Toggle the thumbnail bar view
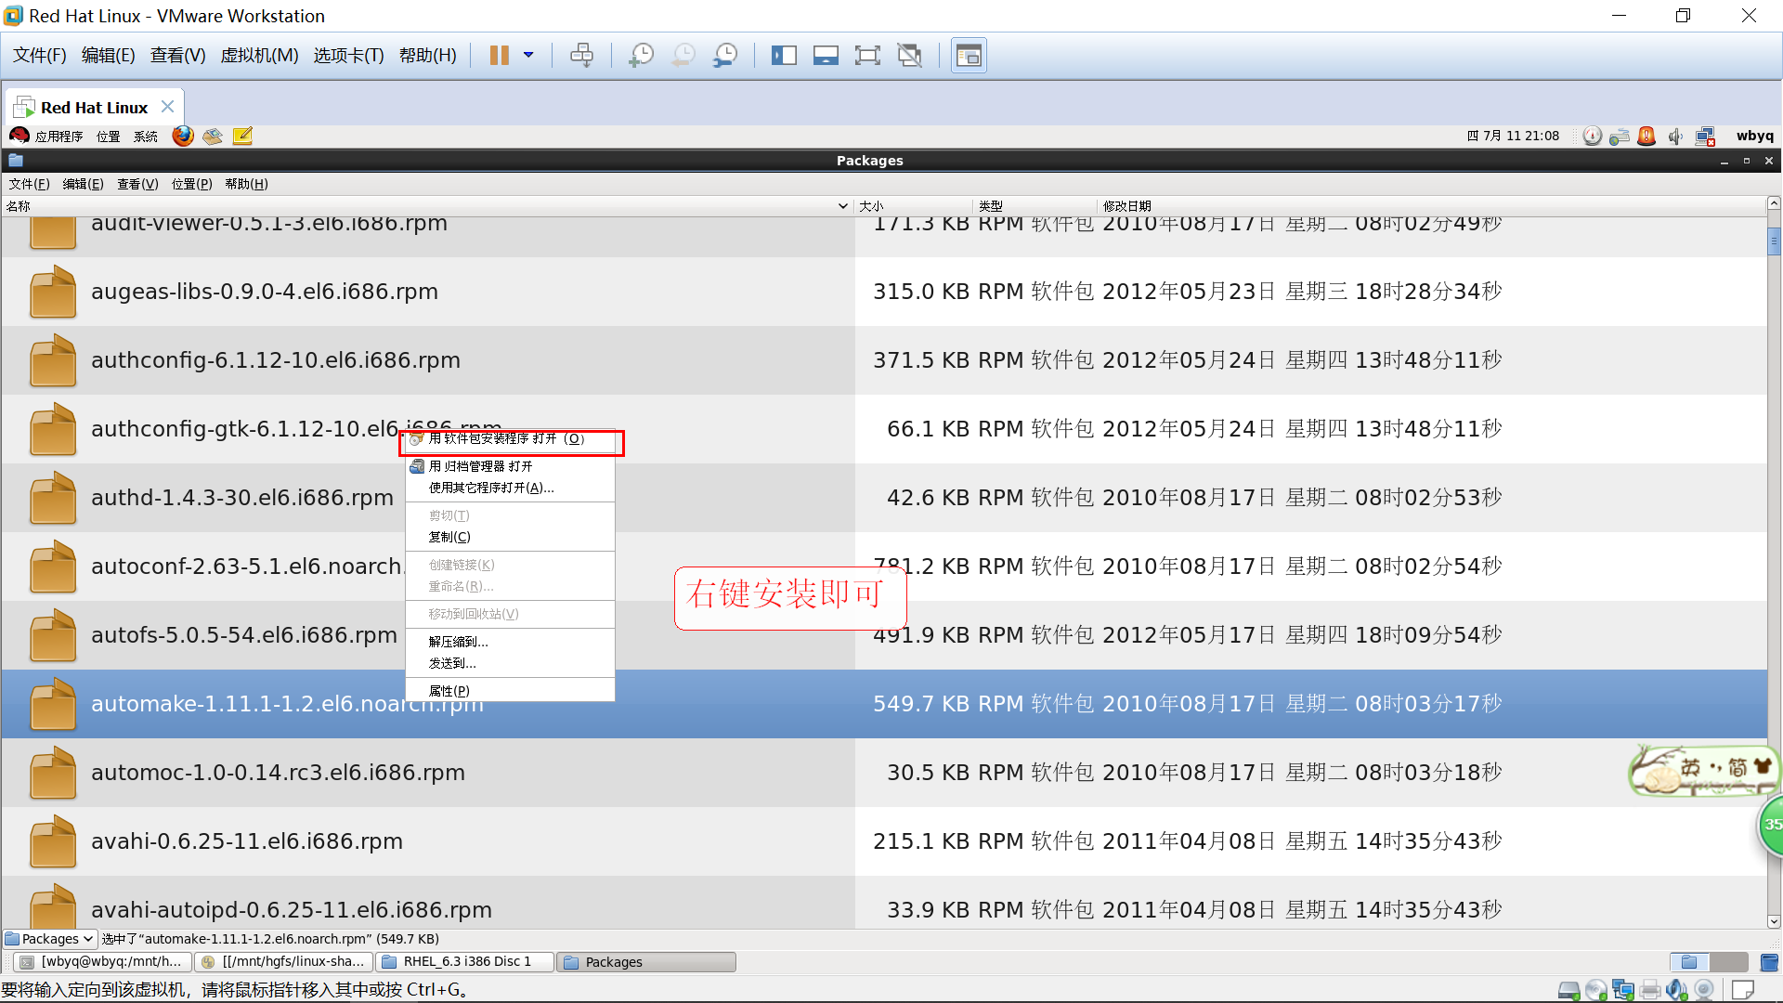 tap(825, 56)
